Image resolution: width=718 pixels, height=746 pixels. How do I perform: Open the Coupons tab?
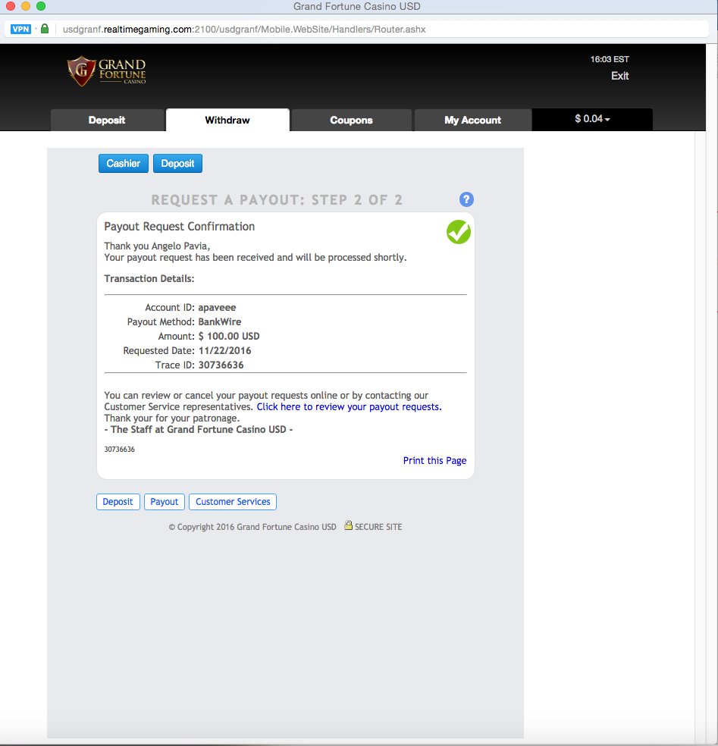pyautogui.click(x=351, y=120)
